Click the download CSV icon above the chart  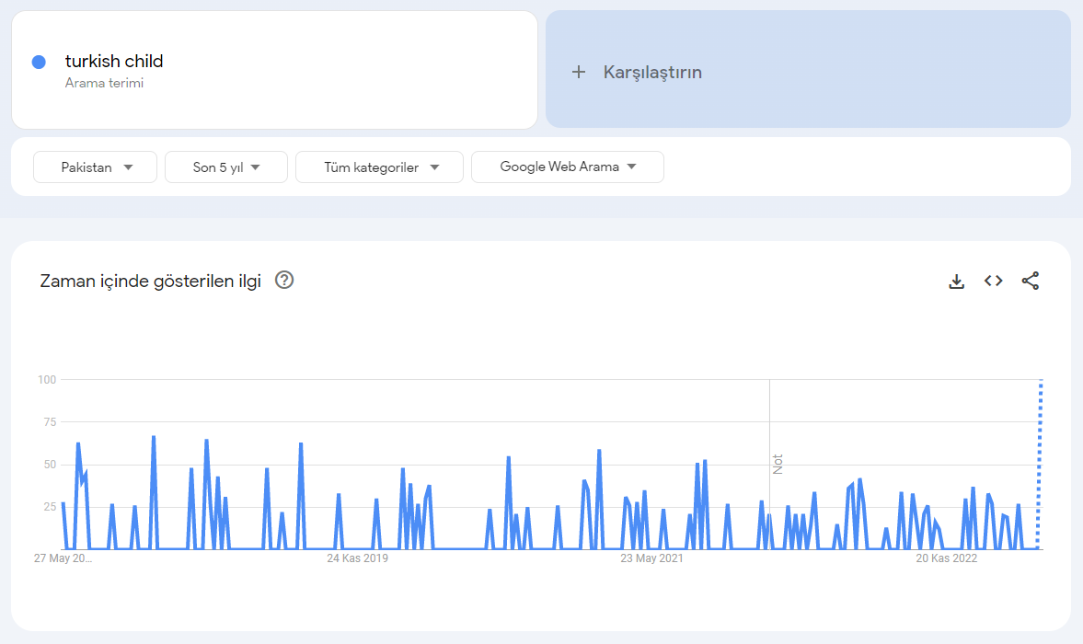[957, 281]
